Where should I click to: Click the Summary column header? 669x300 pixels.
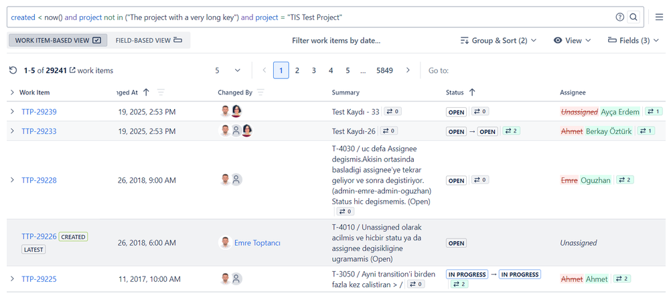point(346,92)
